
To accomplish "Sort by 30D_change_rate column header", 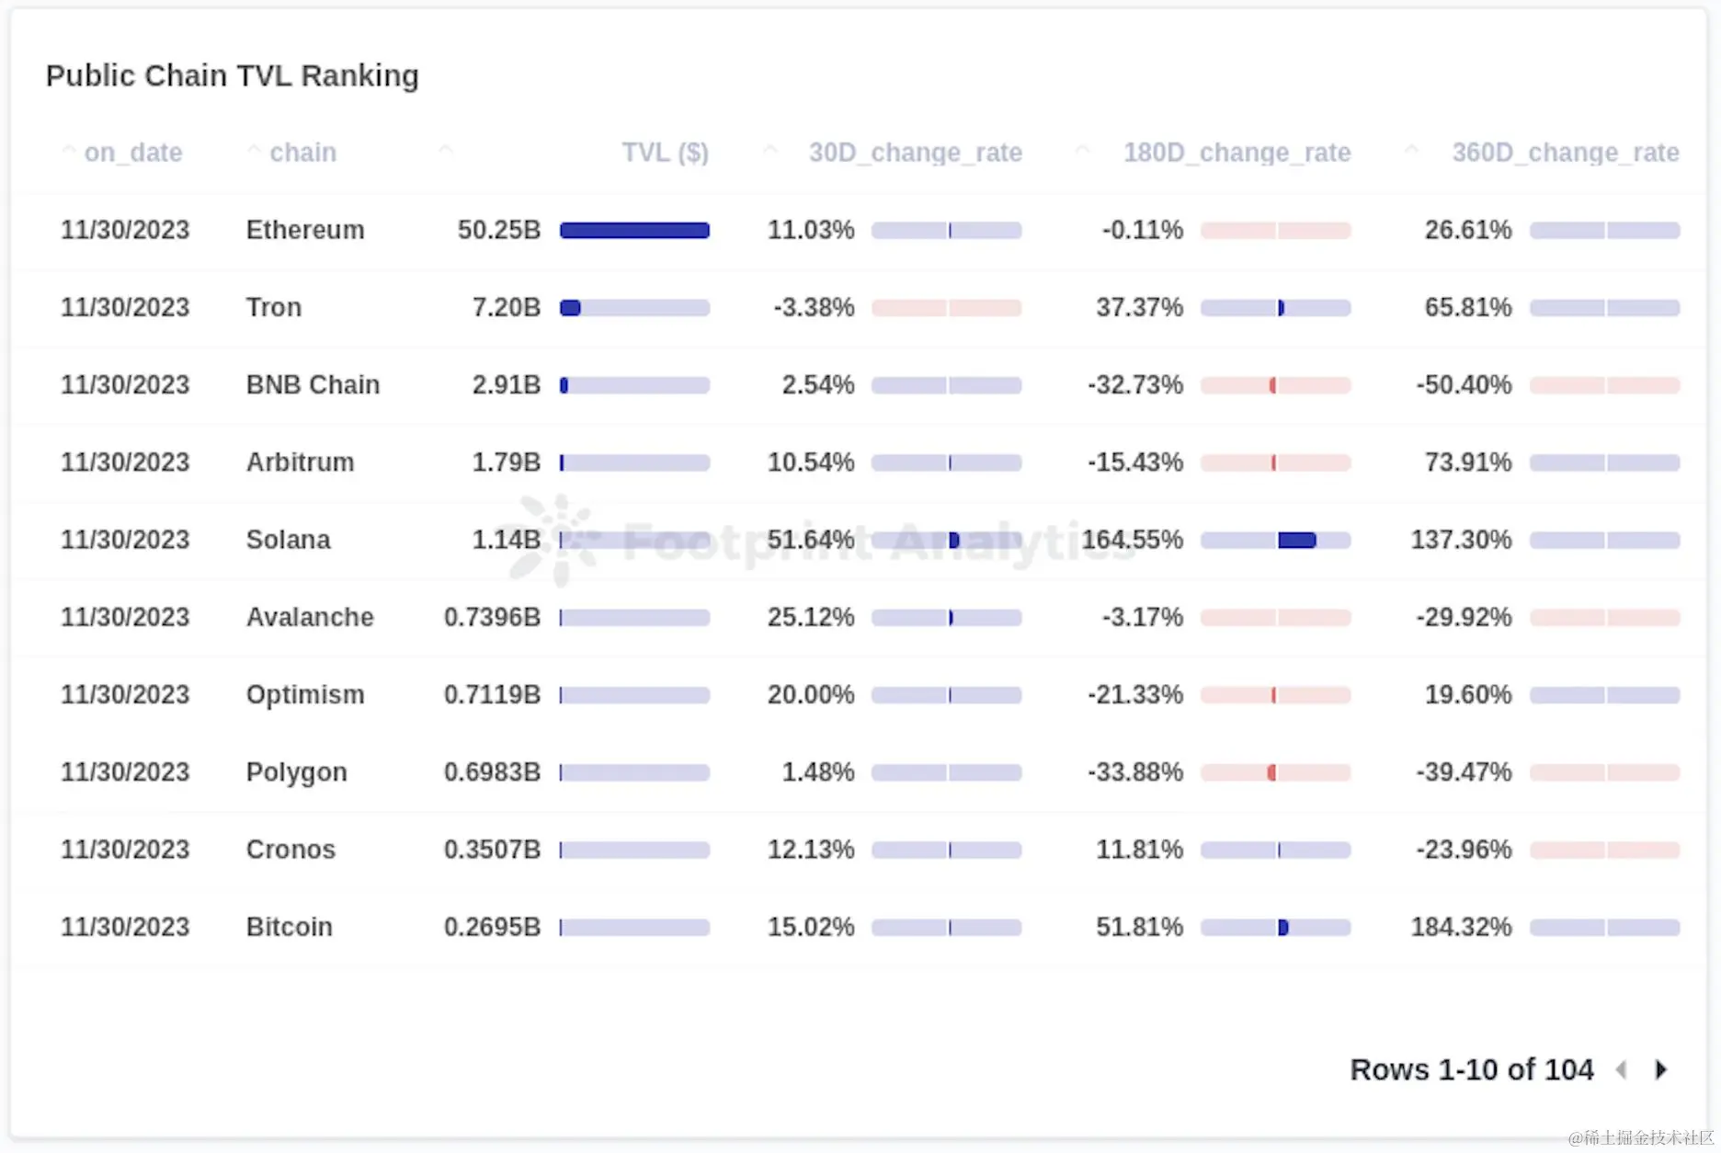I will tap(915, 153).
